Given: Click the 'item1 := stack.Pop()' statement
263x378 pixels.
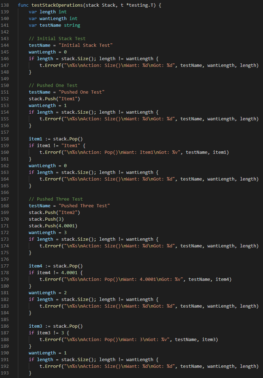Looking at the screenshot, I should pyautogui.click(x=56, y=139).
